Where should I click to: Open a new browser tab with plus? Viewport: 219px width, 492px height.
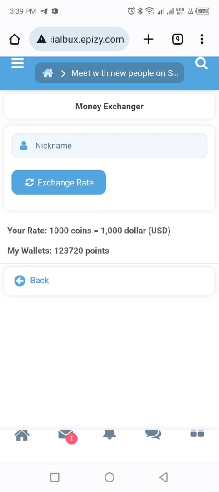pos(148,39)
